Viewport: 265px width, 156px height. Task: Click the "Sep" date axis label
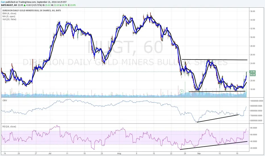point(199,153)
